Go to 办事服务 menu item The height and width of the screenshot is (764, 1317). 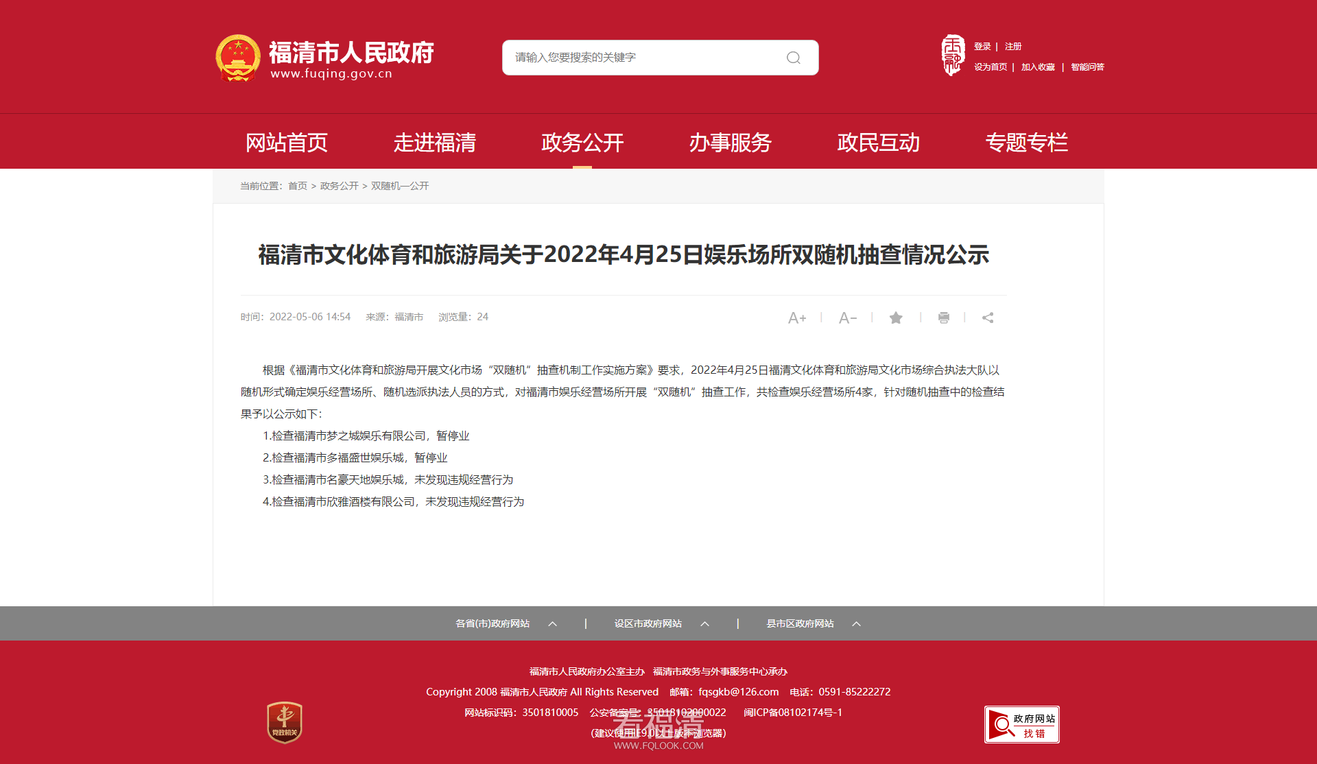pos(730,142)
